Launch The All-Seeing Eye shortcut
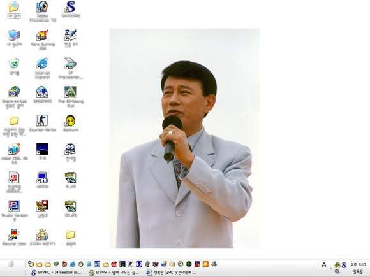The width and height of the screenshot is (370, 277). pos(70,92)
